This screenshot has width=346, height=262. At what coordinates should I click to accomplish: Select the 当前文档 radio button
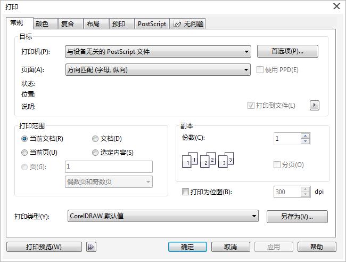pos(24,139)
